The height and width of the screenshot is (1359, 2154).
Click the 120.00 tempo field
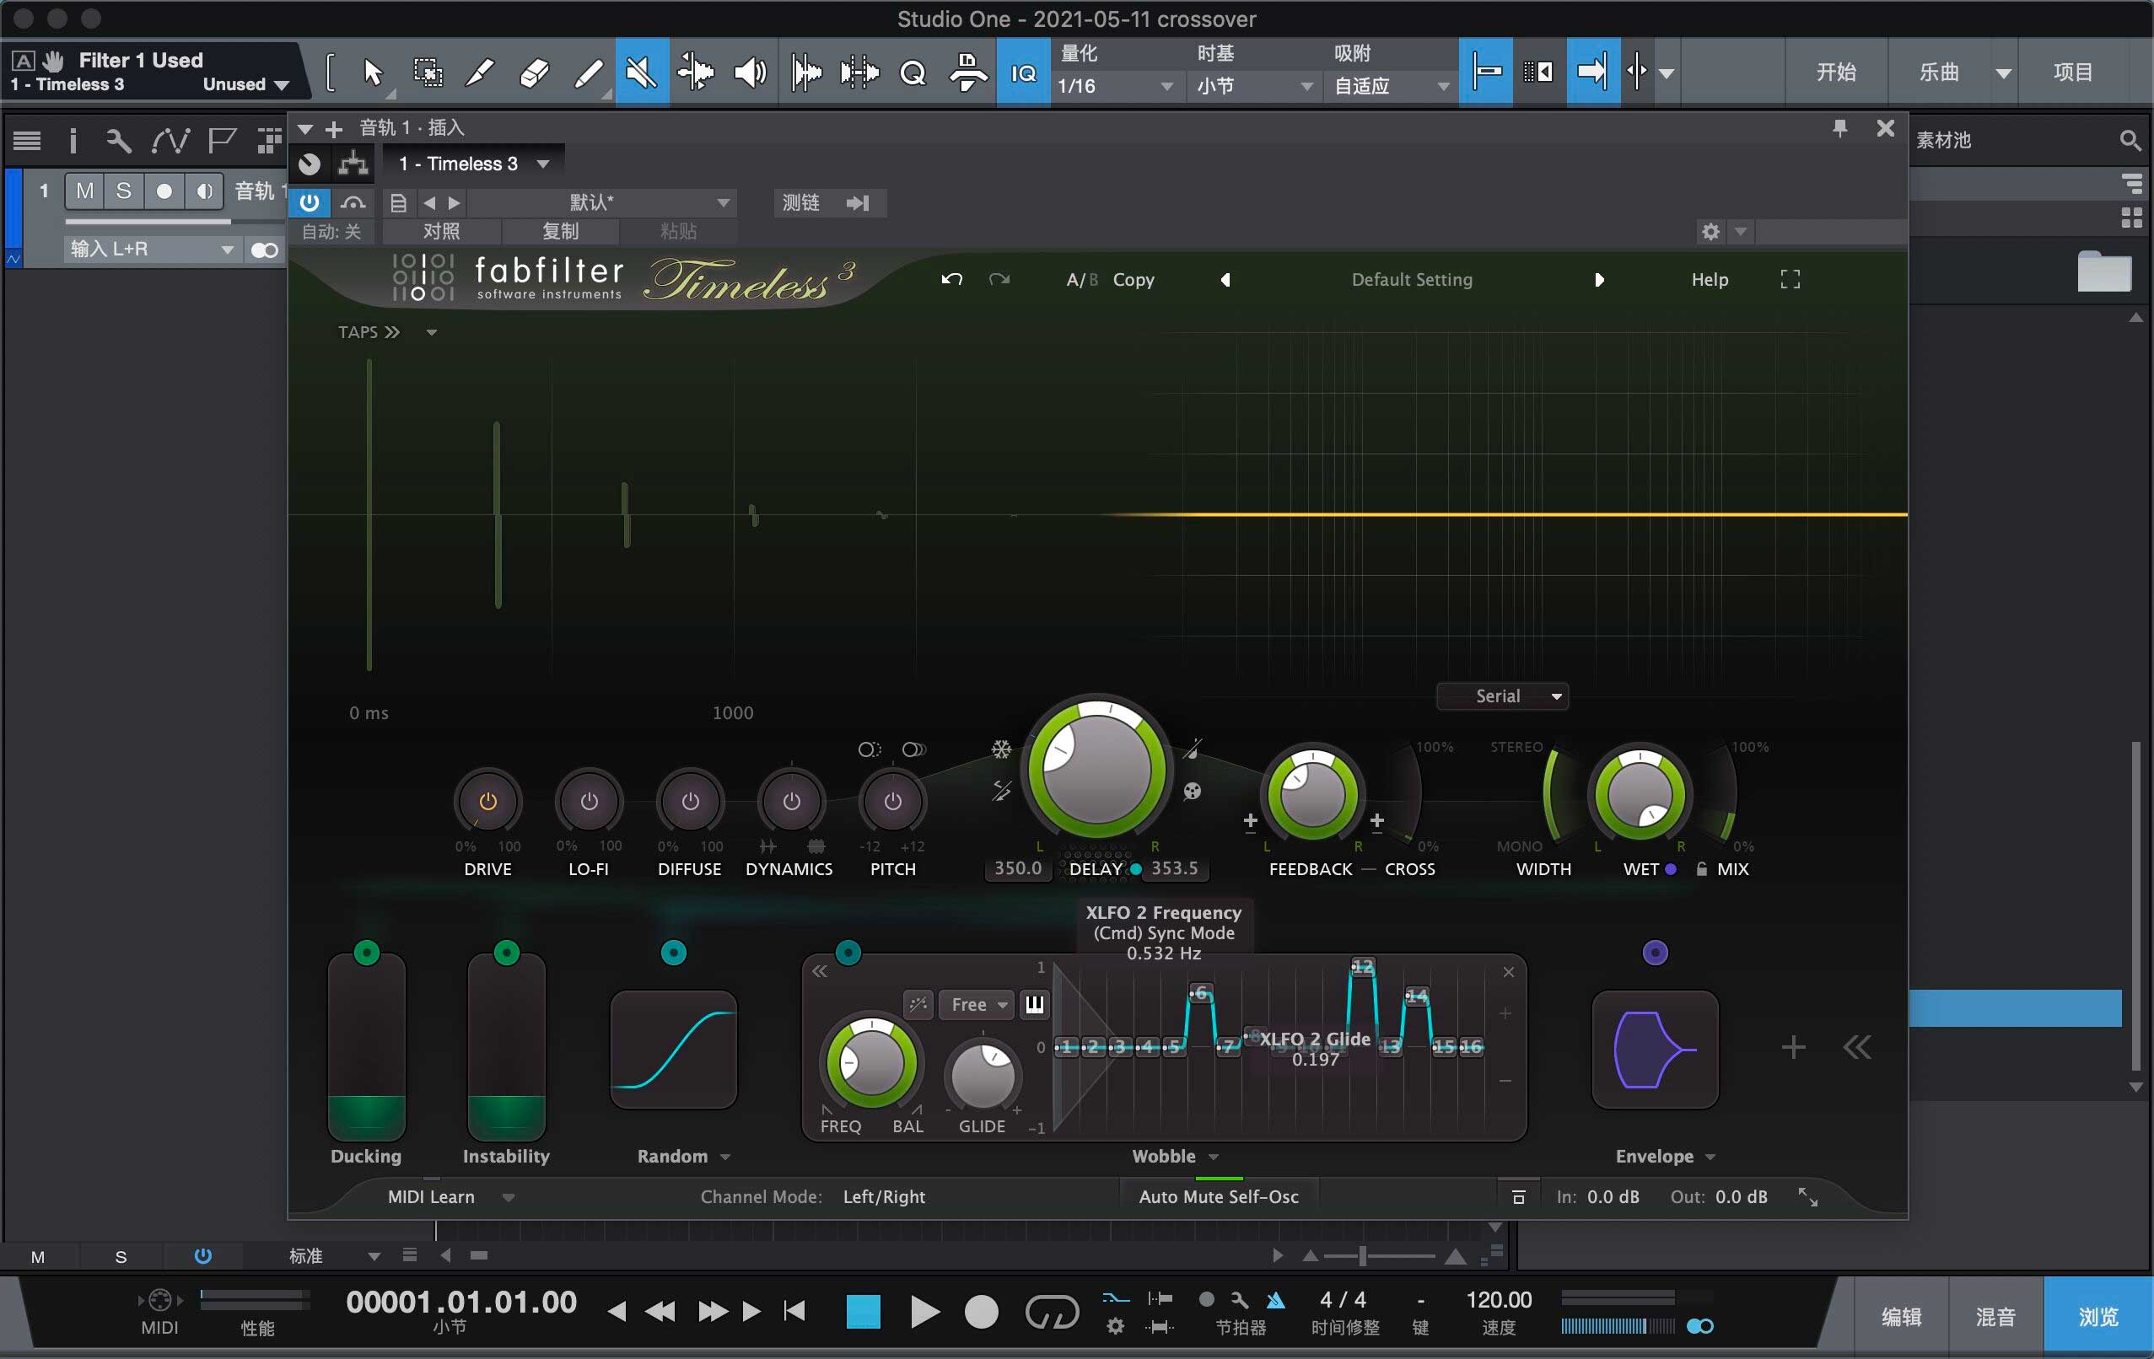pyautogui.click(x=1499, y=1299)
